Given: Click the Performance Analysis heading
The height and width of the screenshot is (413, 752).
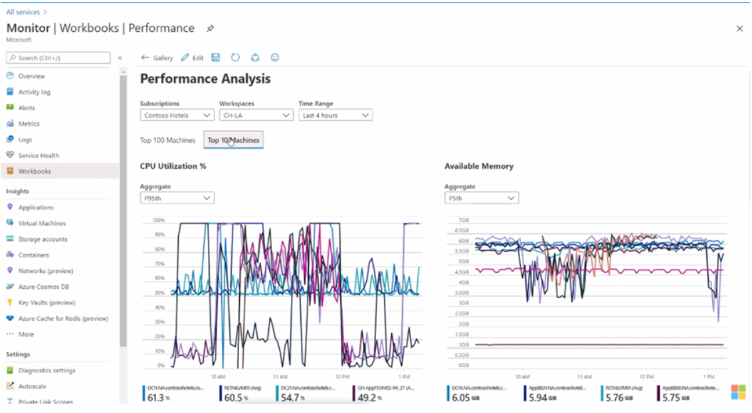Looking at the screenshot, I should 205,78.
